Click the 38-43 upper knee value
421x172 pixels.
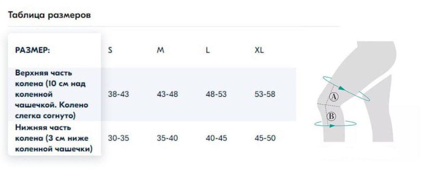[x=118, y=94]
